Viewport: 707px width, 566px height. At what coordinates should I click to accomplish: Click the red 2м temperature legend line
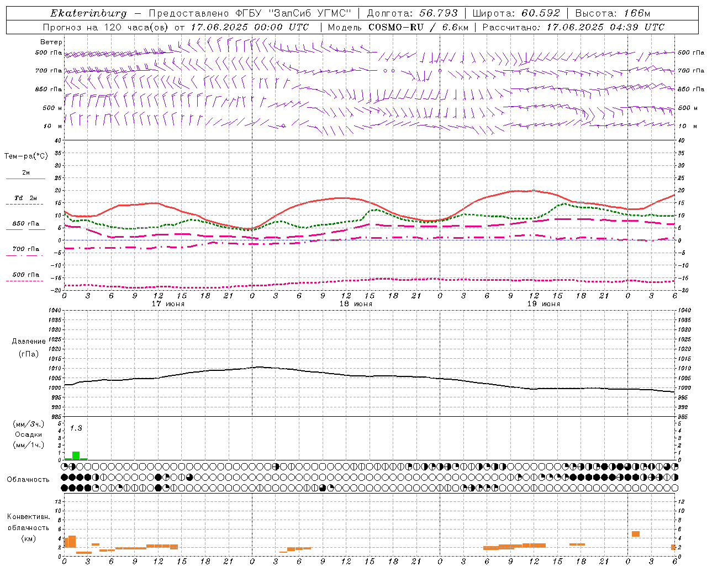coord(25,179)
